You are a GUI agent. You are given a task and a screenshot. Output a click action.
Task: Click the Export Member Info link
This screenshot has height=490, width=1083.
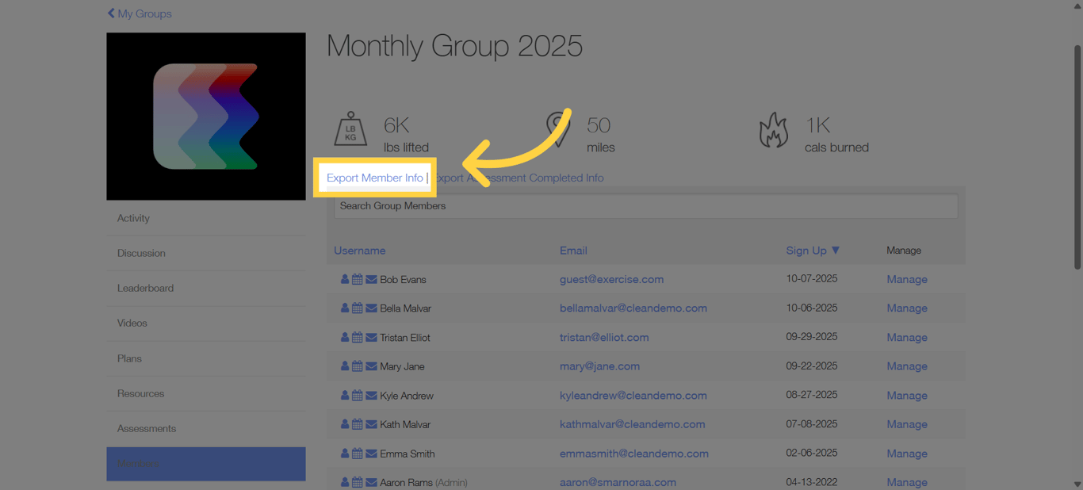(x=374, y=178)
